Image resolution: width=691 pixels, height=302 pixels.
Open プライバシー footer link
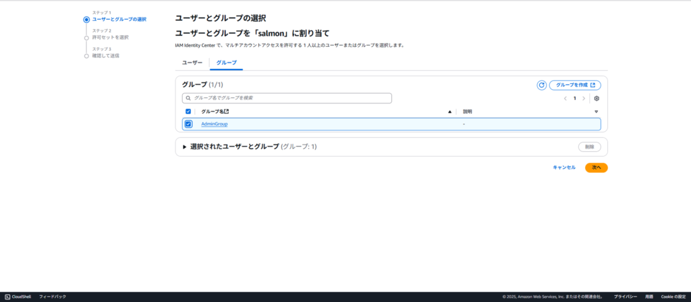coord(626,297)
